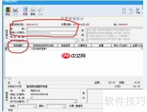Image resolution: width=147 pixels, height=112 pixels.
Task: Click the 货物或应税劳务名称 column header
Action: (43, 45)
